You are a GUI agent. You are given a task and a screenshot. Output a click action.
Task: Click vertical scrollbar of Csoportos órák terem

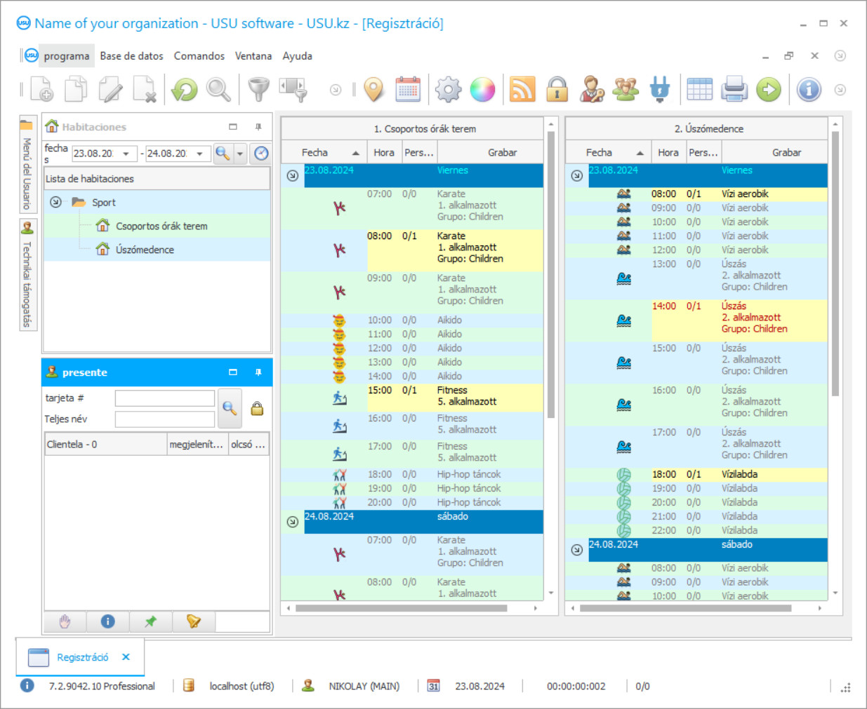(551, 274)
